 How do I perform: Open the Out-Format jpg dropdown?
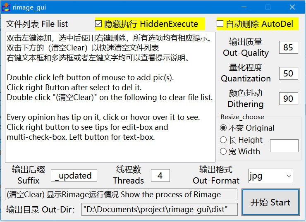click(270, 176)
